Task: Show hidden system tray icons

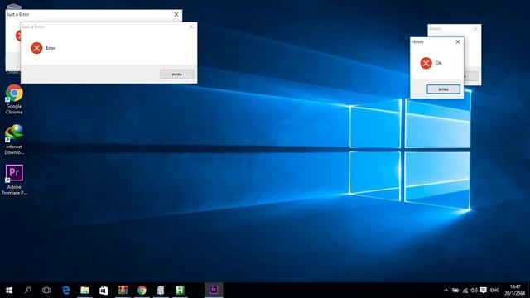Action: (446, 291)
